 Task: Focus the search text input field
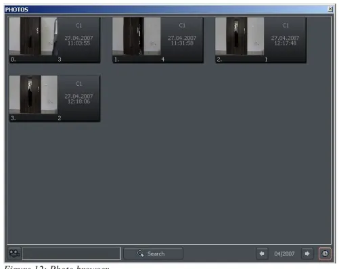71,253
